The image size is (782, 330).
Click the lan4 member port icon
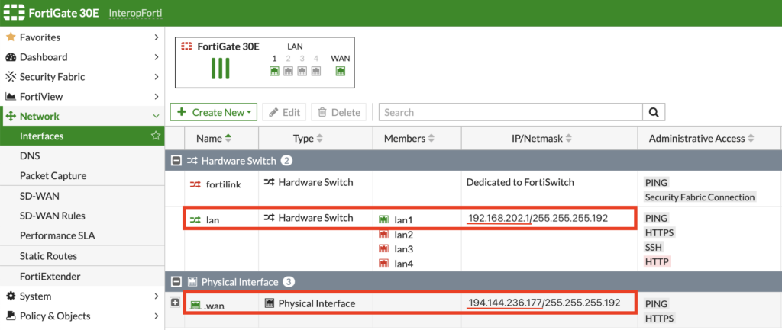pyautogui.click(x=384, y=263)
